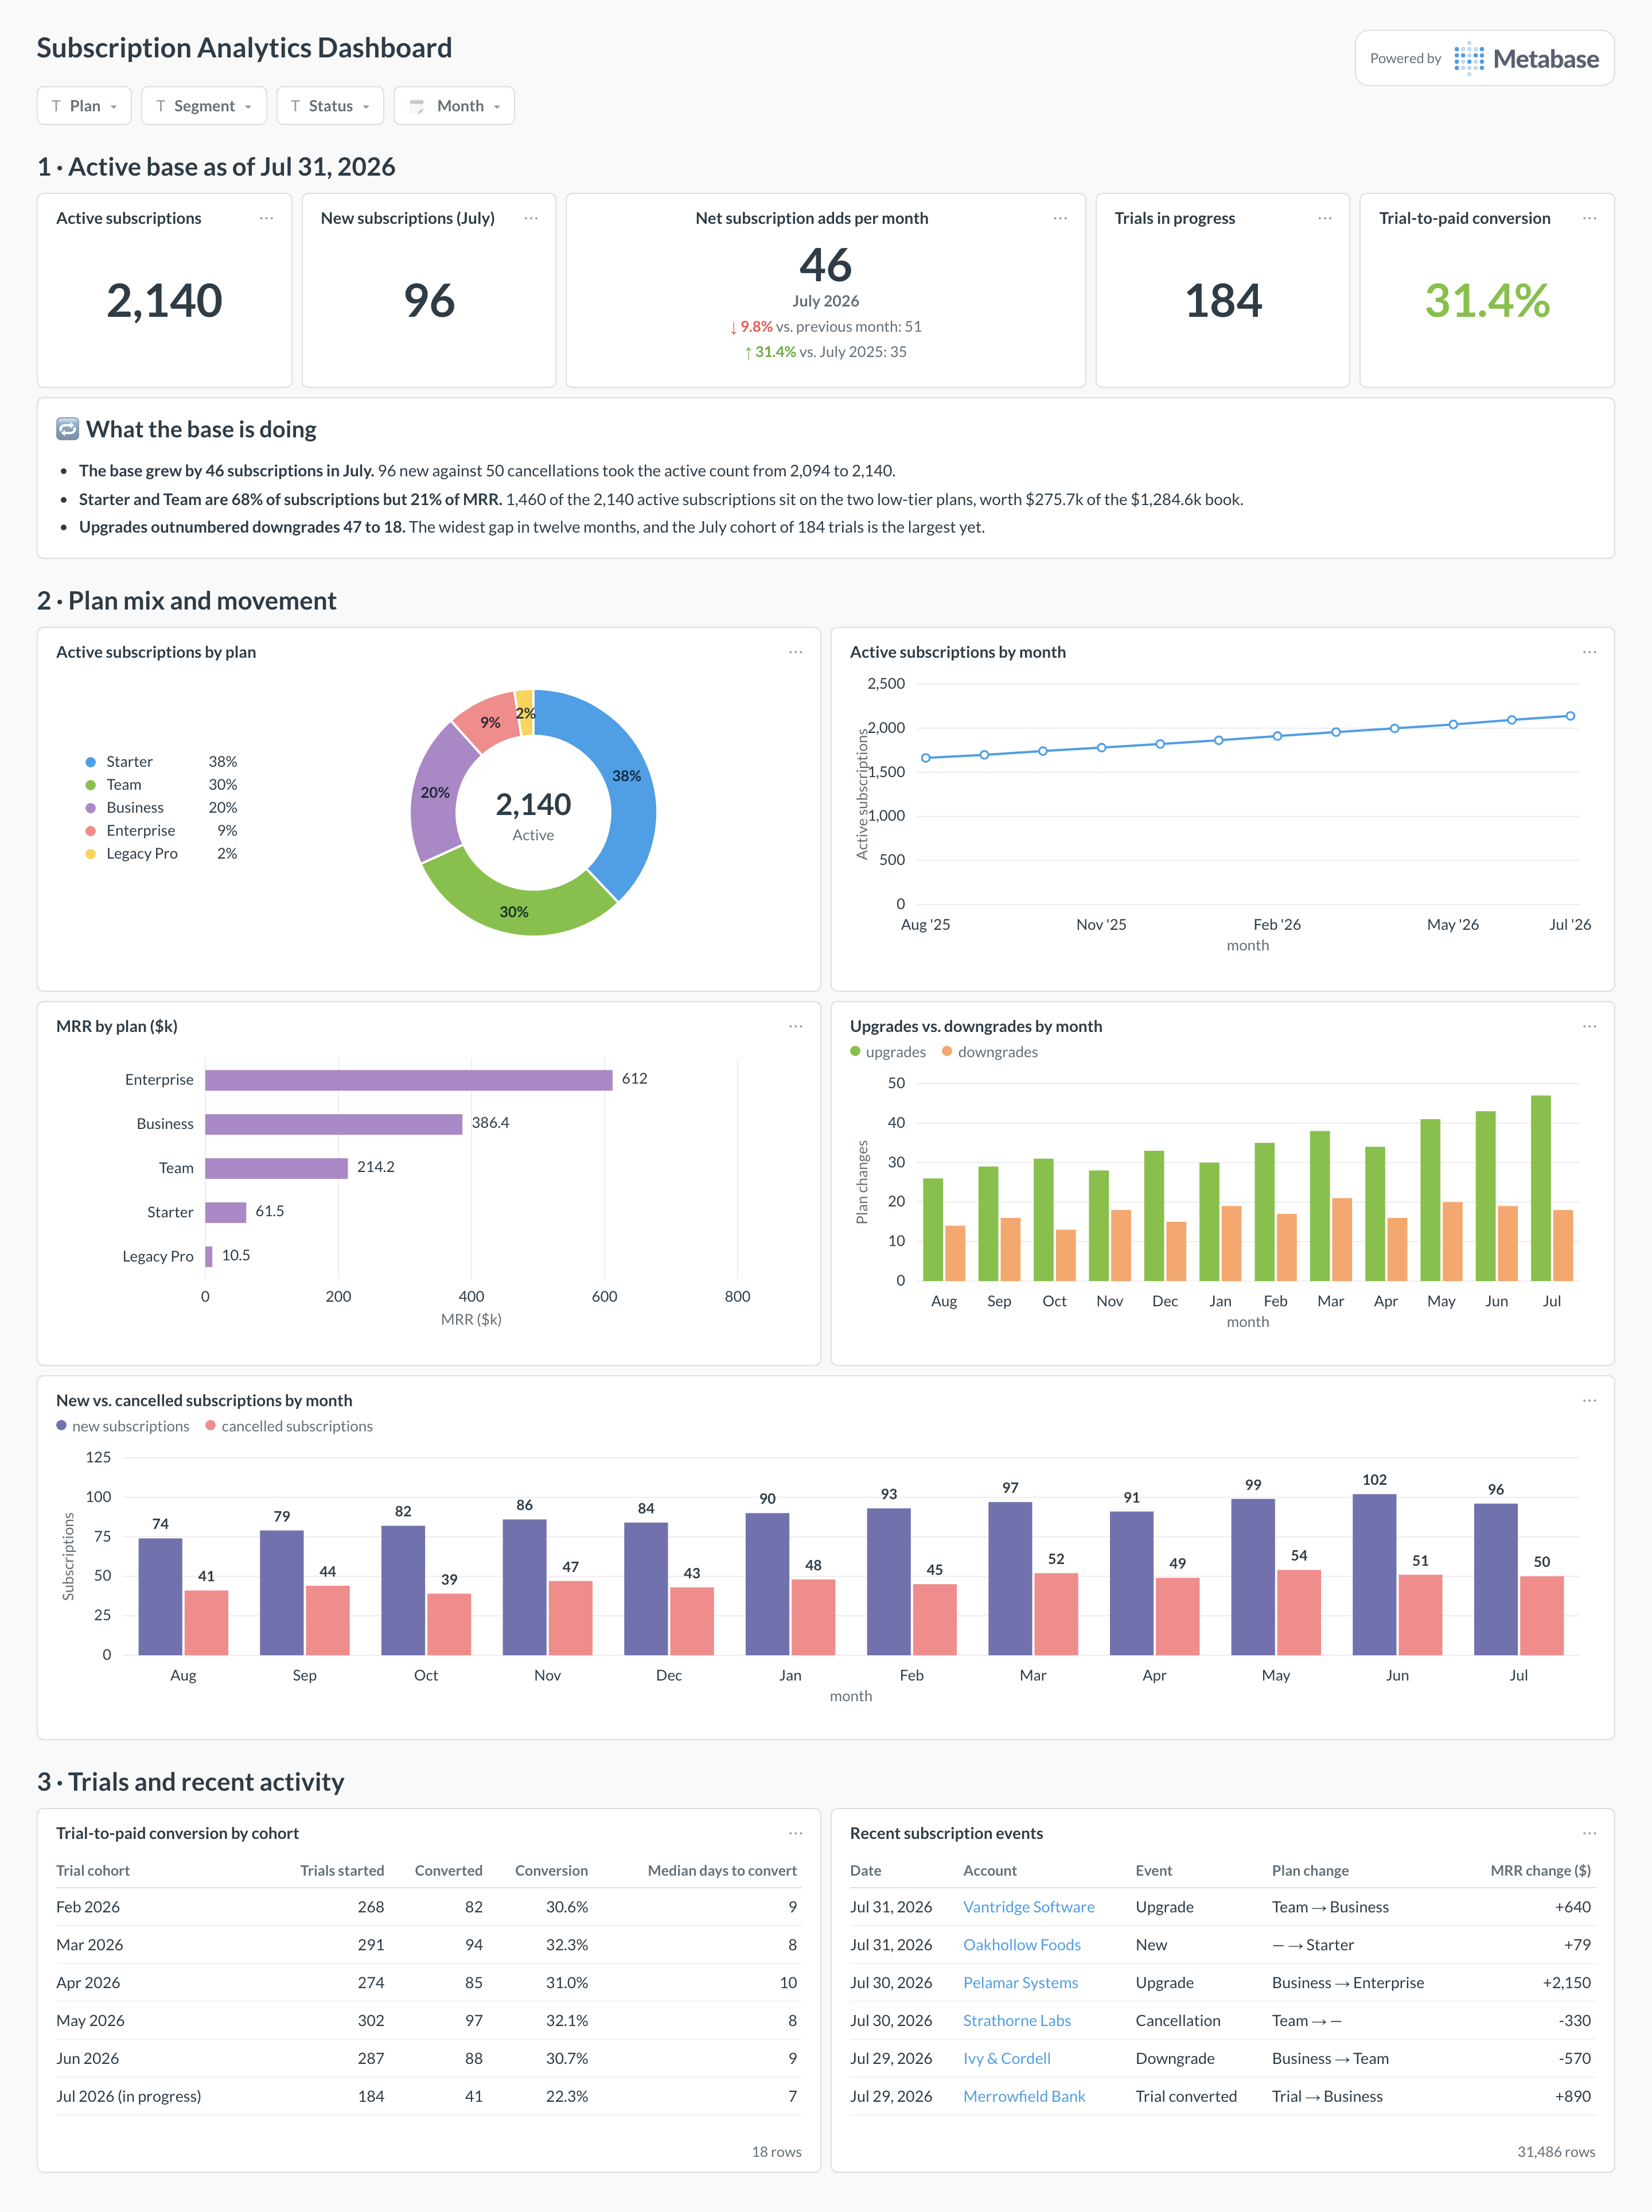The image size is (1652, 2212).
Task: Open the Pelamar Systems account link
Action: (1020, 1983)
